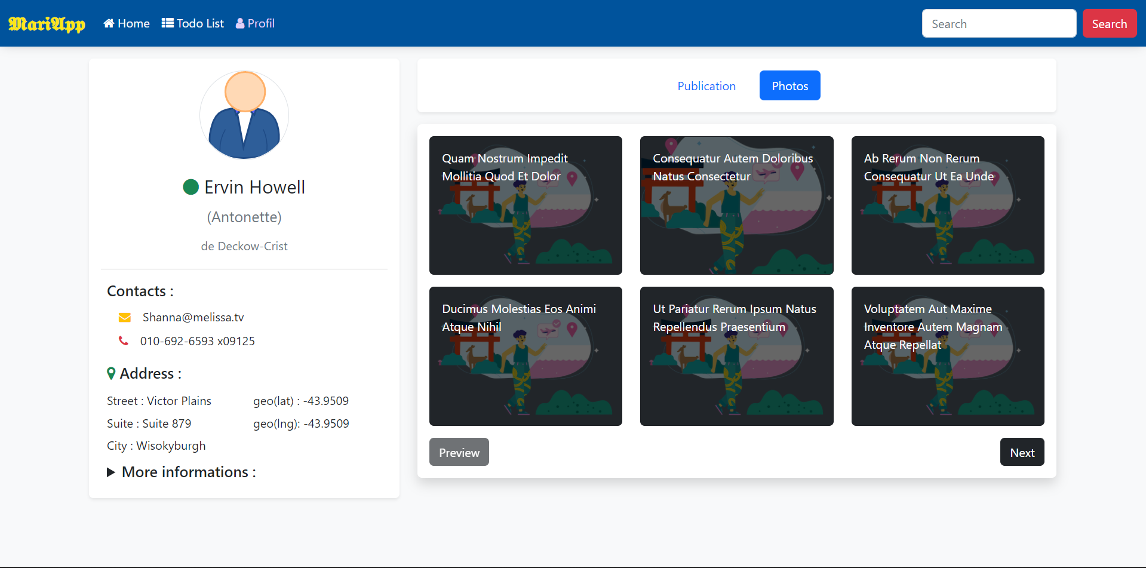Open the Todo List from navigation

tap(166, 22)
